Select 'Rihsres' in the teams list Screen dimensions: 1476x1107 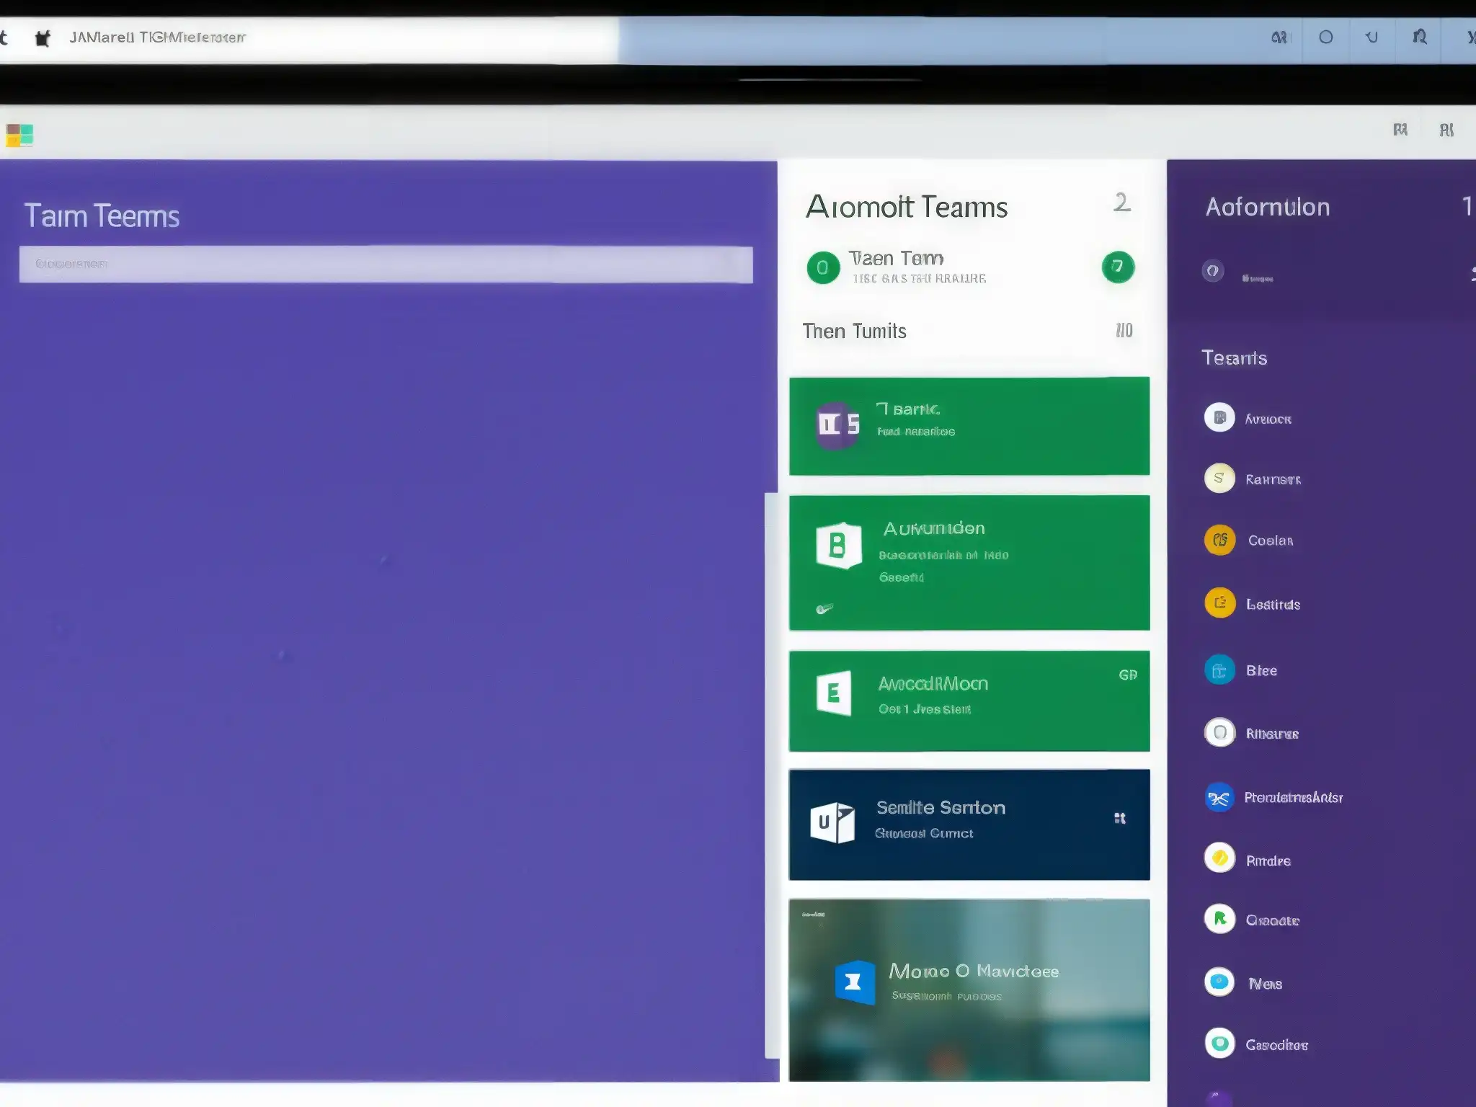1272,734
